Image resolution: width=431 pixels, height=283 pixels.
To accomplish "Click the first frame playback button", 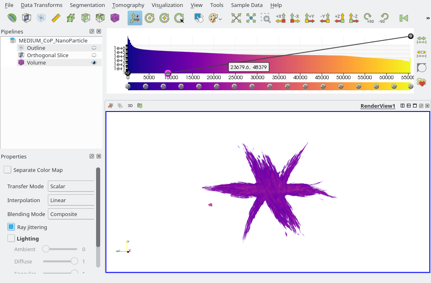I will 404,18.
